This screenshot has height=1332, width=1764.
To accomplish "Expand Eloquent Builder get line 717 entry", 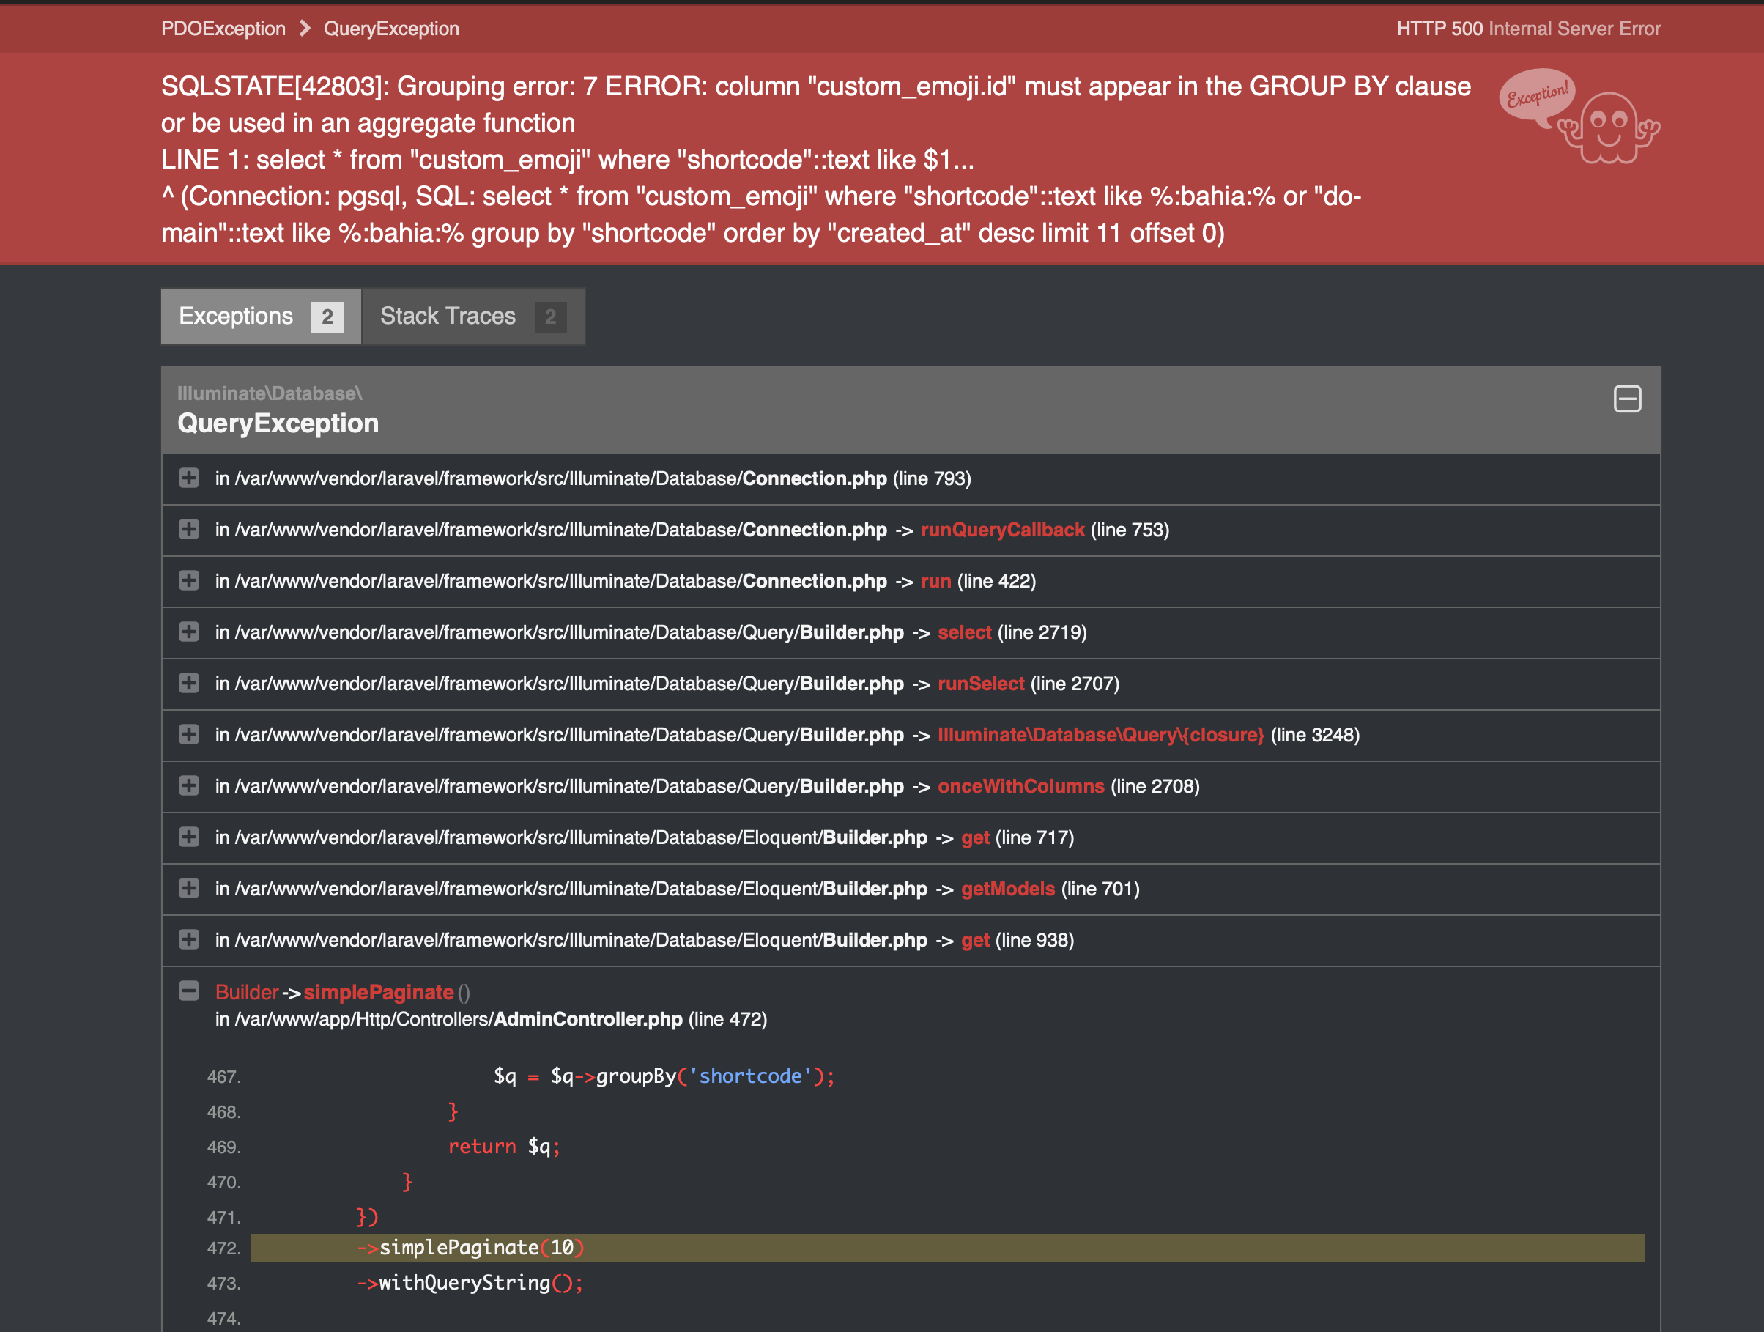I will (x=189, y=837).
